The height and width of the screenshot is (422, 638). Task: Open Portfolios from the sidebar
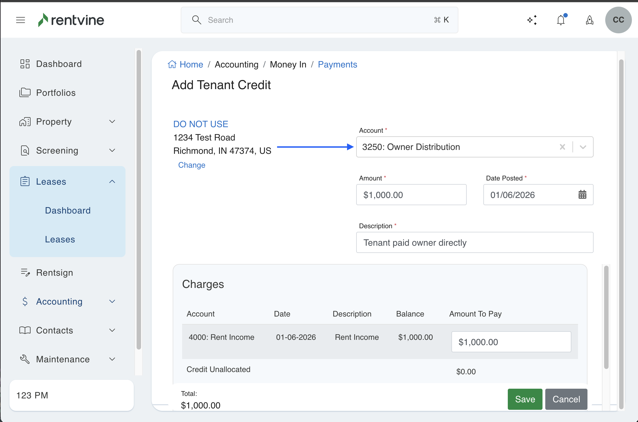coord(56,93)
